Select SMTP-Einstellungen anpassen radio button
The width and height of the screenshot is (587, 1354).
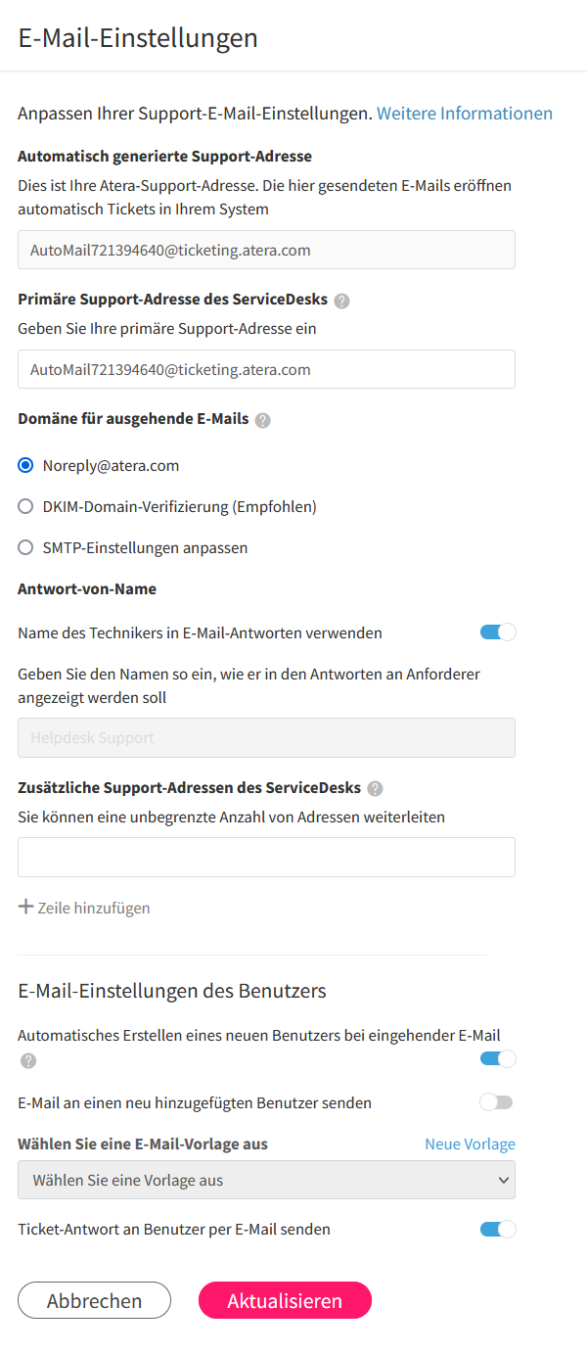click(x=26, y=548)
